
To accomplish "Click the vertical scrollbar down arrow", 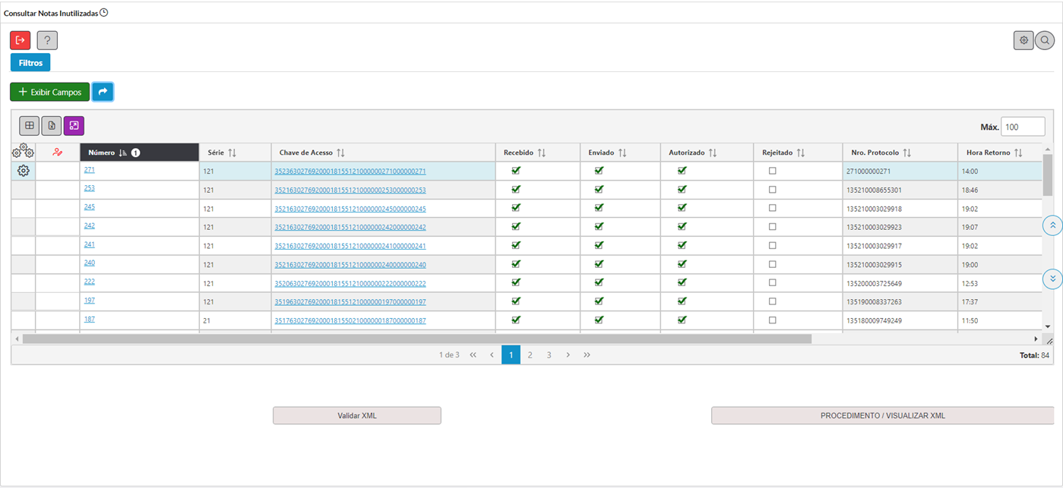I will click(1048, 326).
